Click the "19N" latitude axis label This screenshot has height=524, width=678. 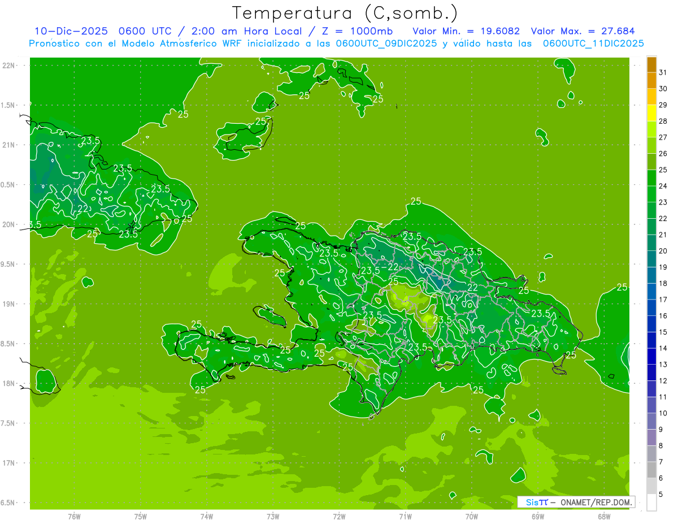click(8, 304)
